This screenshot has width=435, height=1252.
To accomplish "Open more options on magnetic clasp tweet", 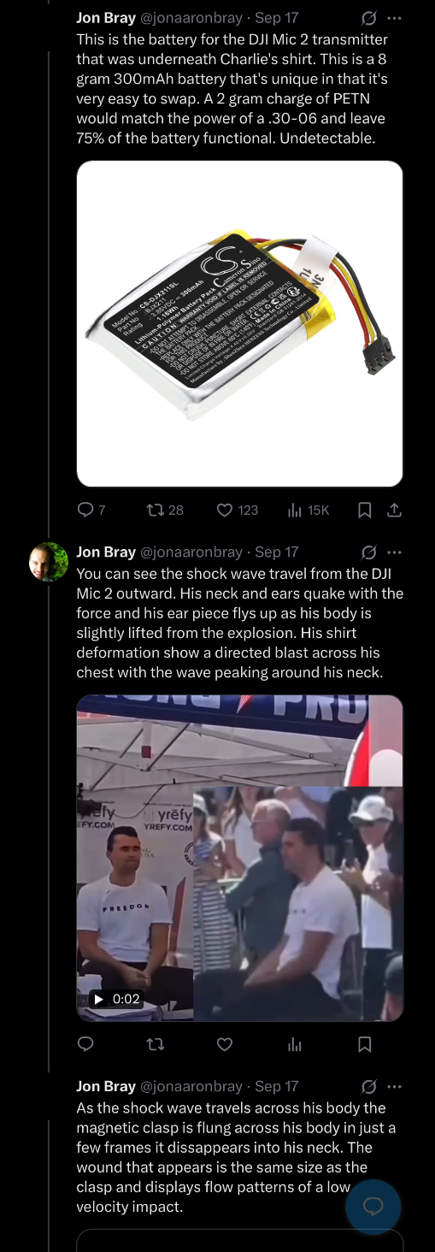I will (x=394, y=1086).
